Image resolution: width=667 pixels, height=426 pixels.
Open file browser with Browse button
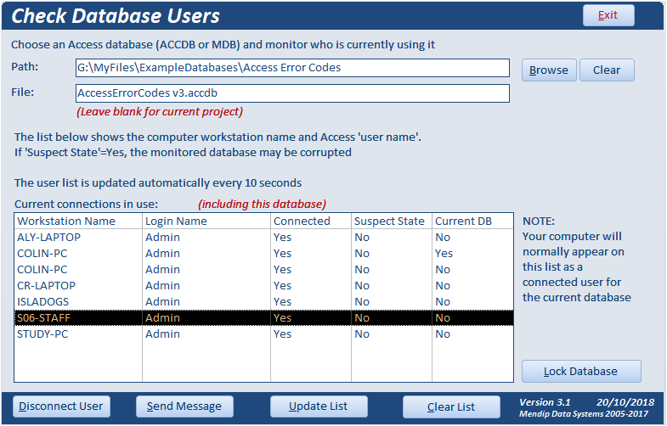[549, 70]
